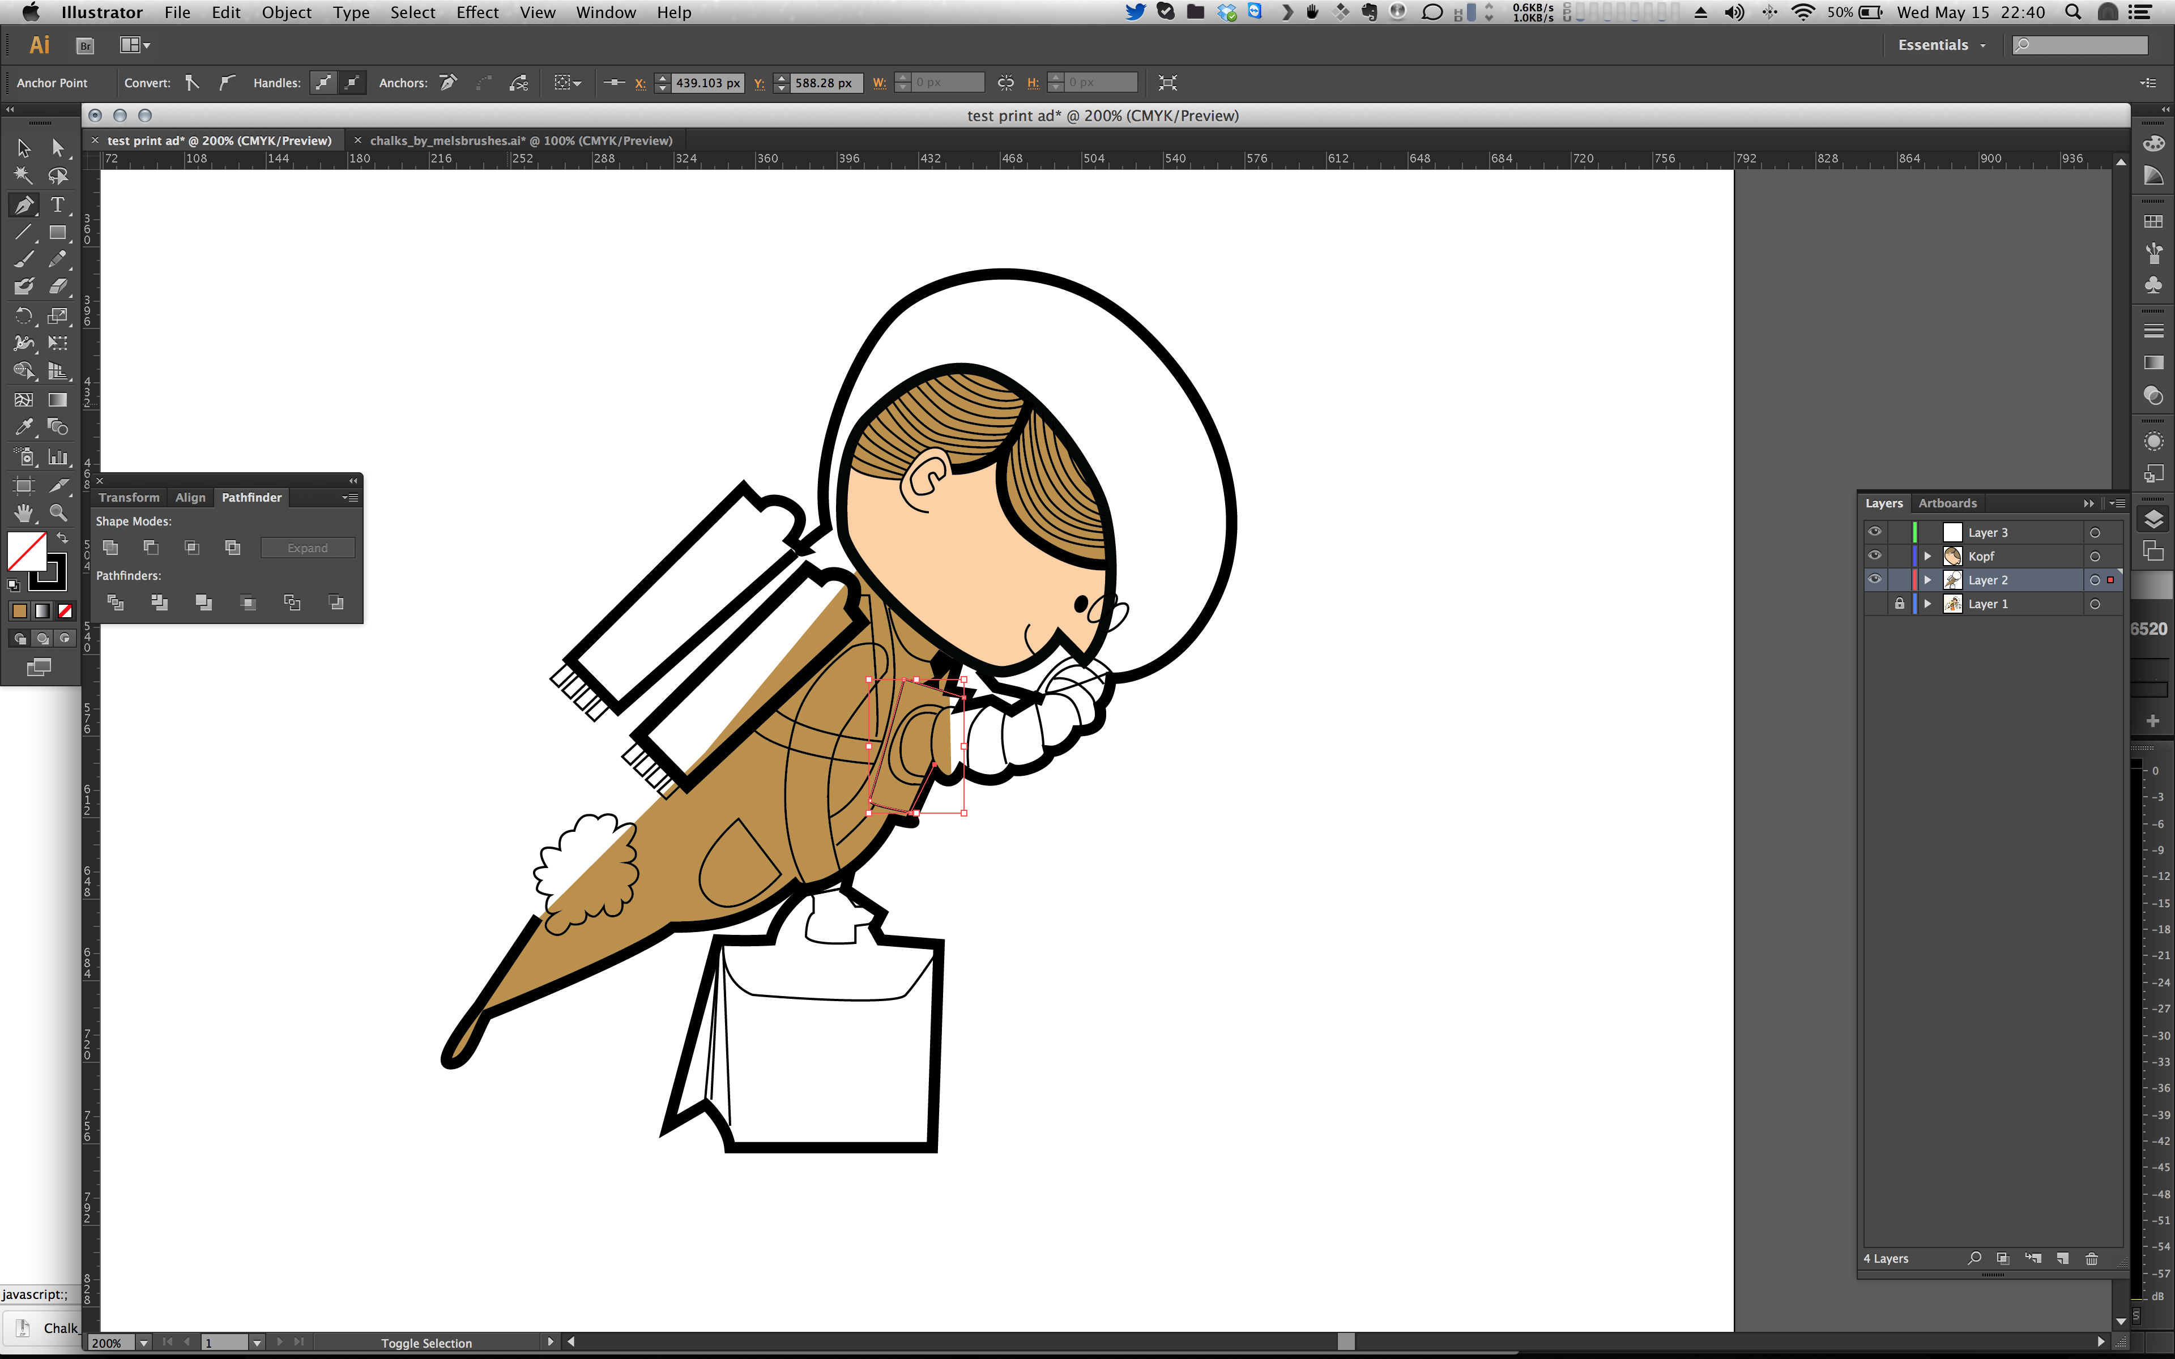
Task: Click the Minus Front shape mode icon
Action: pos(151,548)
